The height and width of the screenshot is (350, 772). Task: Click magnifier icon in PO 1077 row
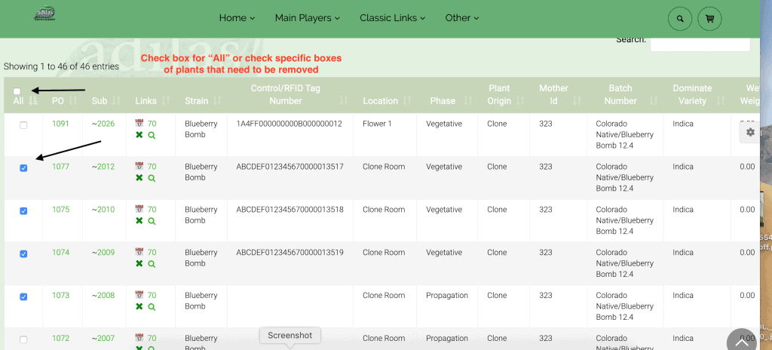152,178
